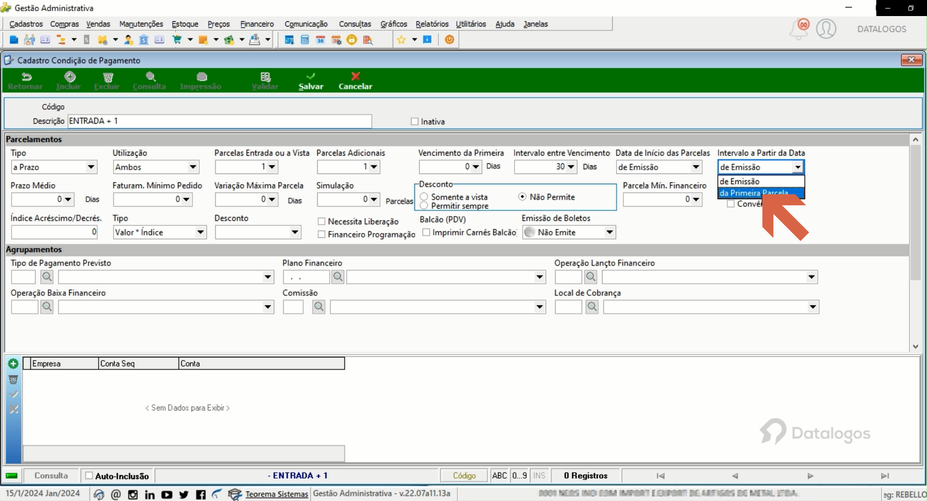The width and height of the screenshot is (927, 501).
Task: Check Imprimir Carnês Balcão
Action: 426,232
